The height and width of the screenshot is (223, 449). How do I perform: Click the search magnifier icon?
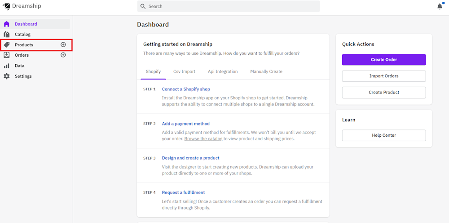[x=143, y=6]
